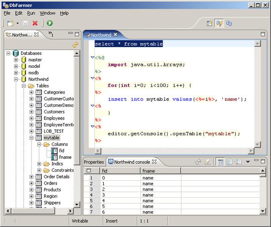Viewport: 271px width, 227px height.
Task: Run the script with green play button
Action: click(50, 23)
